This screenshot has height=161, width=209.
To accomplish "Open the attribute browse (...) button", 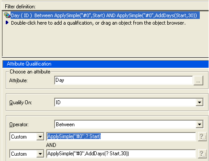I will (198, 80).
